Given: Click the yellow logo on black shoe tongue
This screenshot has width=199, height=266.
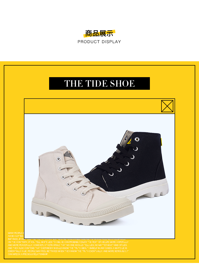Looking at the screenshot, I should (129, 141).
